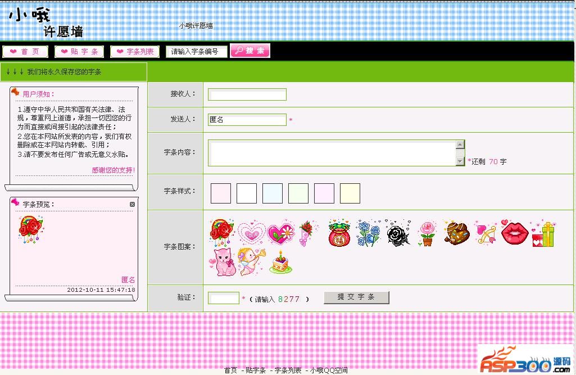
Task: Focus the 请输入字条编号 search field
Action: 197,52
